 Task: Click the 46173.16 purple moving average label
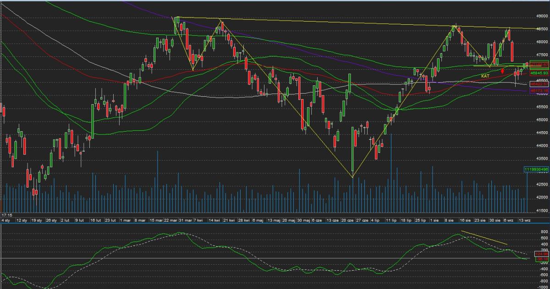click(539, 91)
